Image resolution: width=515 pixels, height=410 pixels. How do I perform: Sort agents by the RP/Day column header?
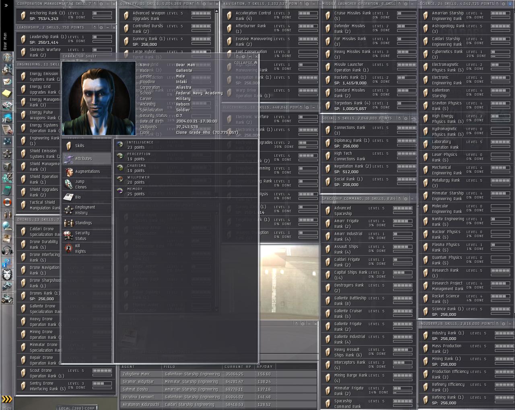(266, 367)
